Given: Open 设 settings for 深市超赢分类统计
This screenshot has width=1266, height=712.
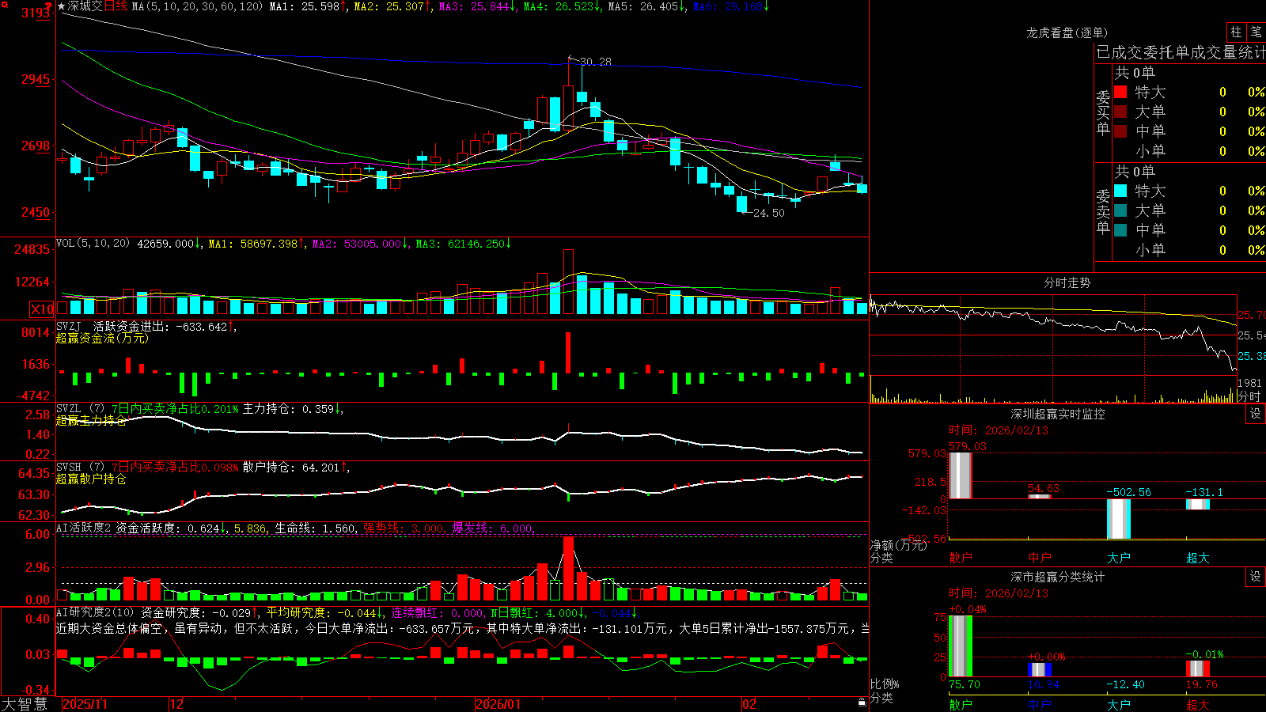Looking at the screenshot, I should pyautogui.click(x=1256, y=577).
